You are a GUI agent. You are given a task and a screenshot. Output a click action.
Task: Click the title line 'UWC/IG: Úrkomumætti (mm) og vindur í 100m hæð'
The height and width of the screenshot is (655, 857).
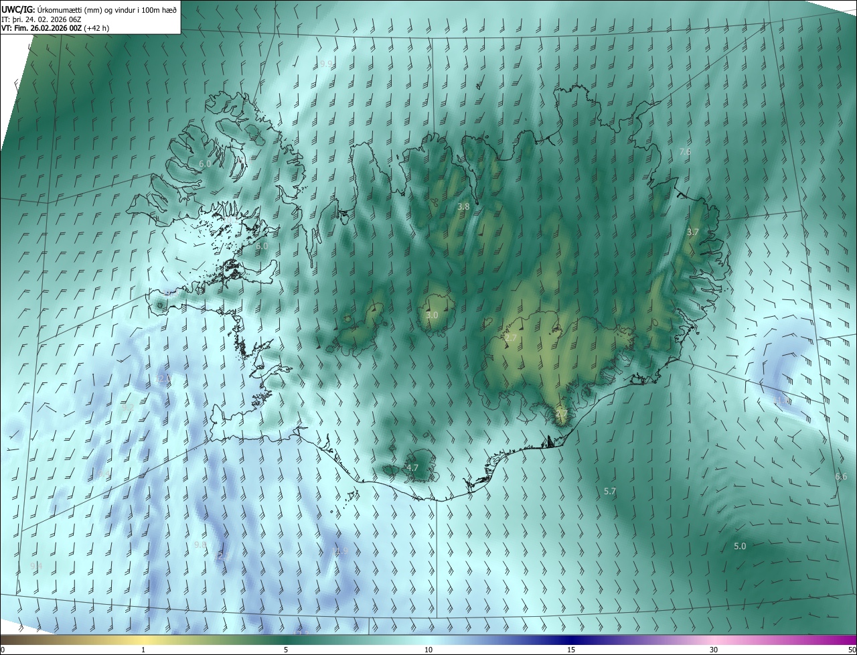[89, 9]
